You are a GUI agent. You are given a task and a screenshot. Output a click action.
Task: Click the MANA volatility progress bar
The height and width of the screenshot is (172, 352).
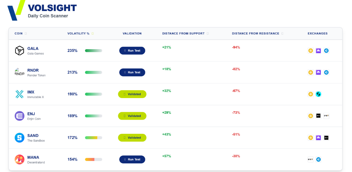(x=93, y=160)
